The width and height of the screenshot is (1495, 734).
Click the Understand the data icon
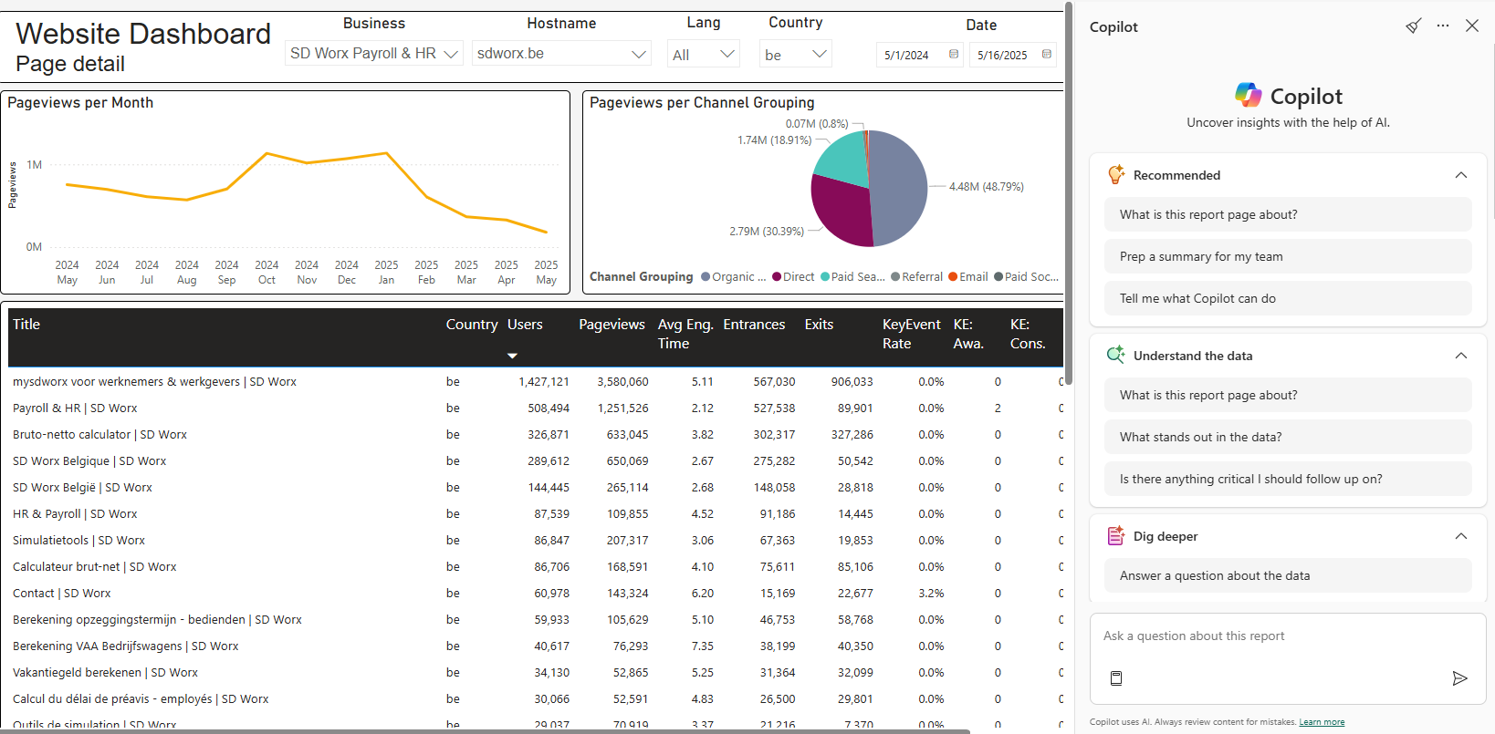click(x=1115, y=355)
